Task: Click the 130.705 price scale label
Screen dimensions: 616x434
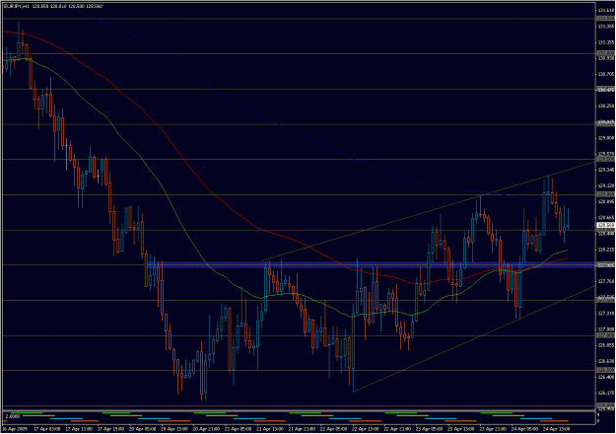Action: pyautogui.click(x=606, y=74)
